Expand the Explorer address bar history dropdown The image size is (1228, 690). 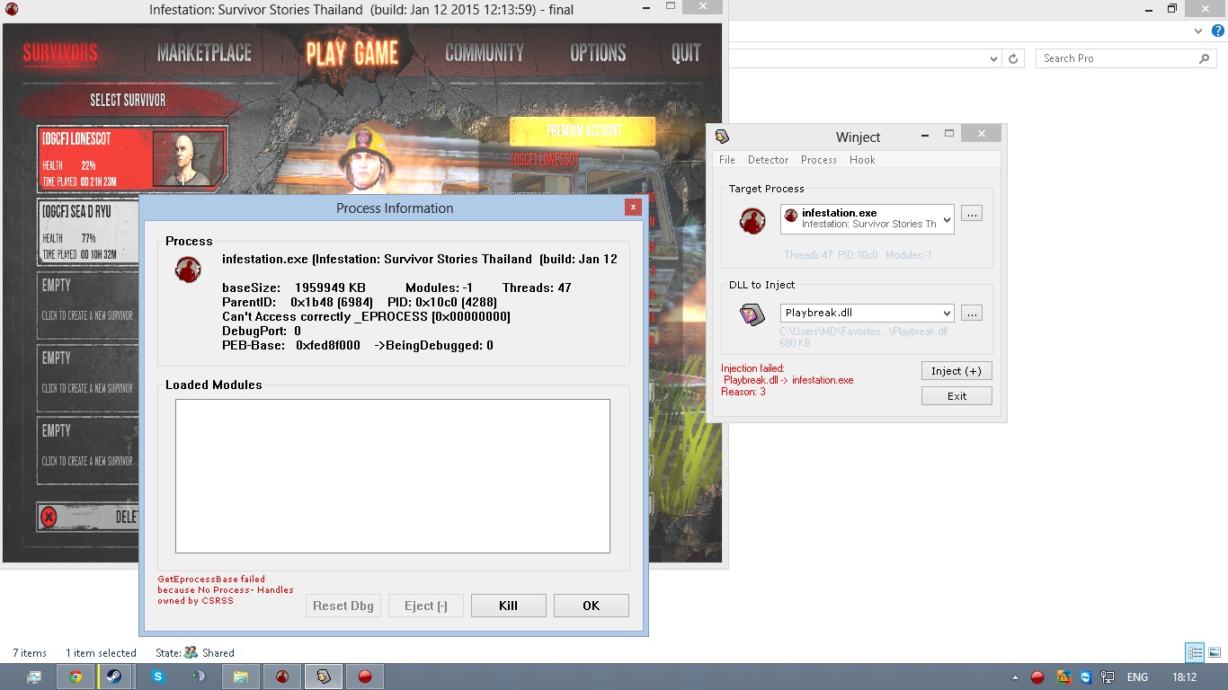pos(993,58)
